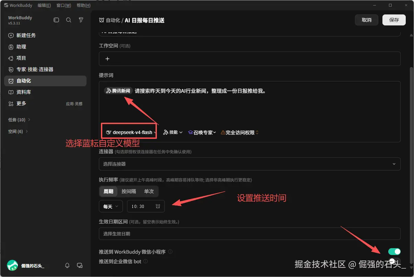
Task: Click username 倔强的石头_
Action: (x=33, y=266)
